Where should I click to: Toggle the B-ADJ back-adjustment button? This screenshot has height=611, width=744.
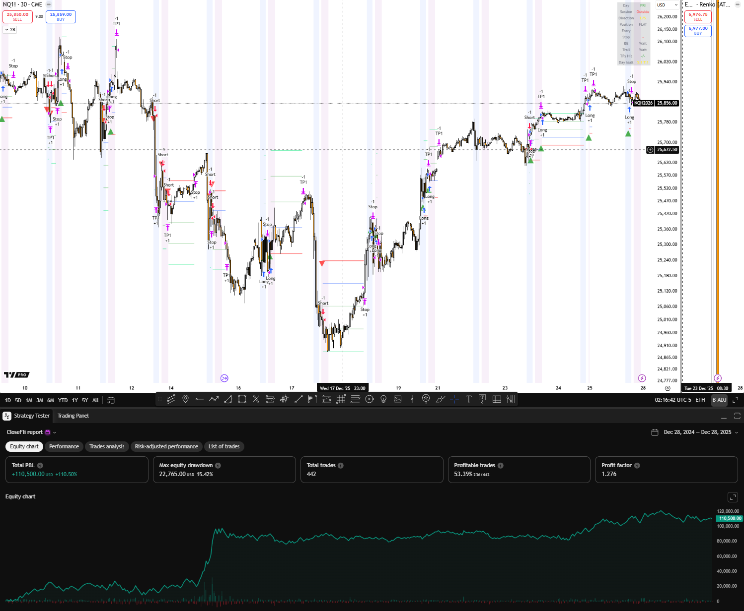[719, 400]
